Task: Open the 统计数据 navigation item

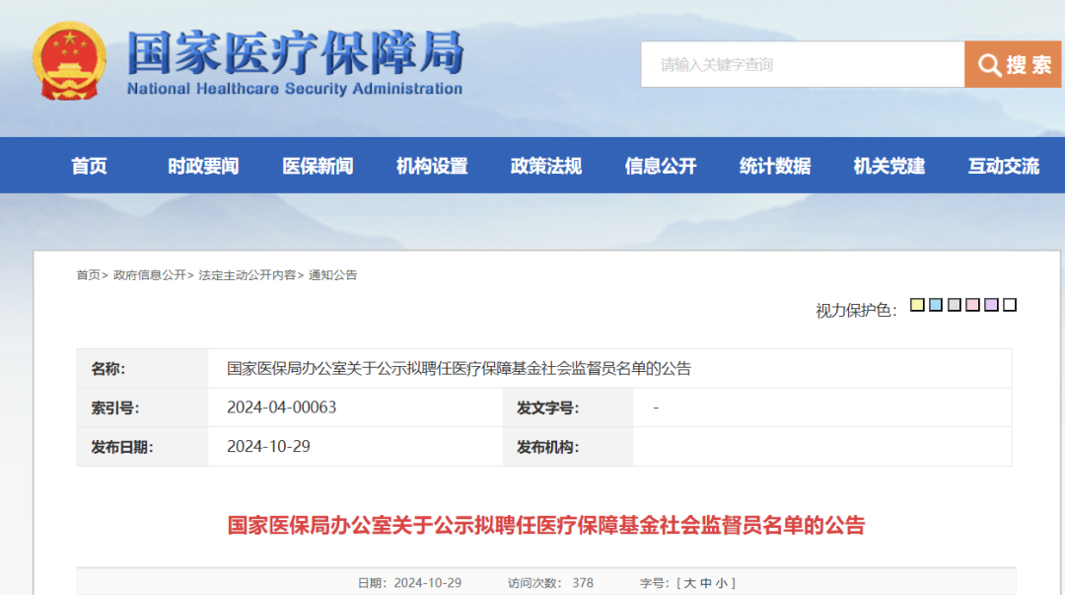Action: (x=775, y=166)
